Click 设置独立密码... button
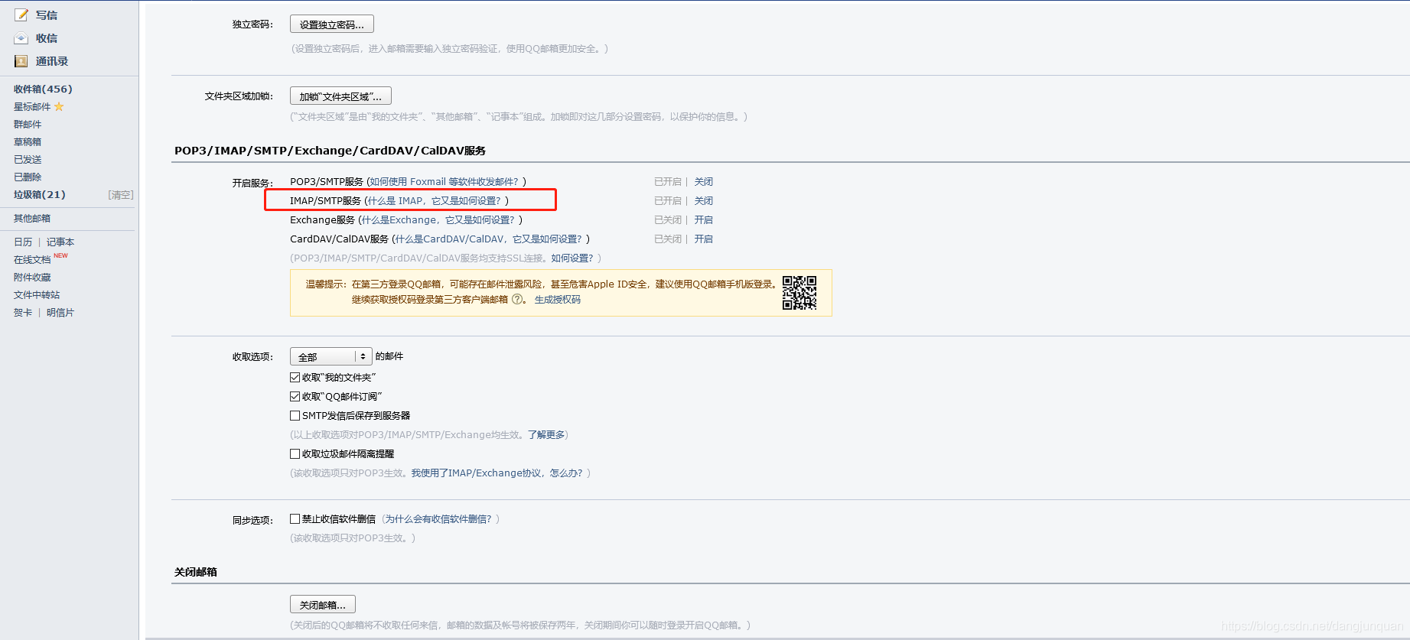Viewport: 1410px width, 640px height. pos(332,24)
